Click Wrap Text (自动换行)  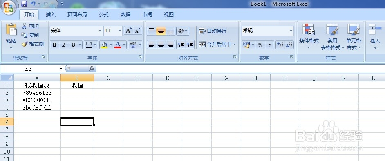click(x=213, y=31)
